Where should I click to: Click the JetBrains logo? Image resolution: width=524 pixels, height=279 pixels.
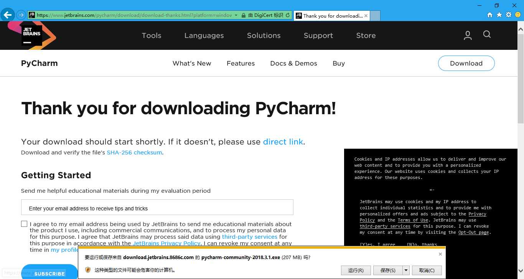coord(32,35)
